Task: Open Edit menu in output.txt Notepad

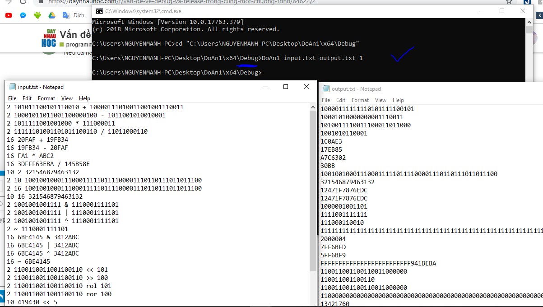Action: (341, 100)
